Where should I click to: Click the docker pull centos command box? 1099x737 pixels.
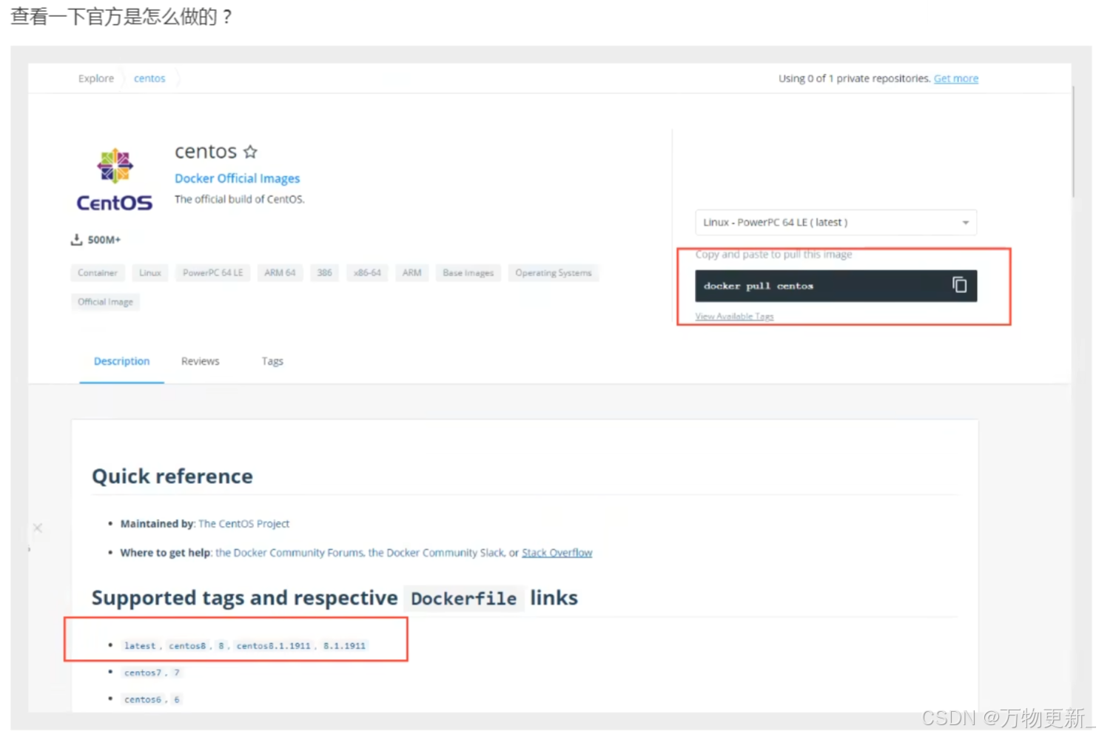[836, 286]
